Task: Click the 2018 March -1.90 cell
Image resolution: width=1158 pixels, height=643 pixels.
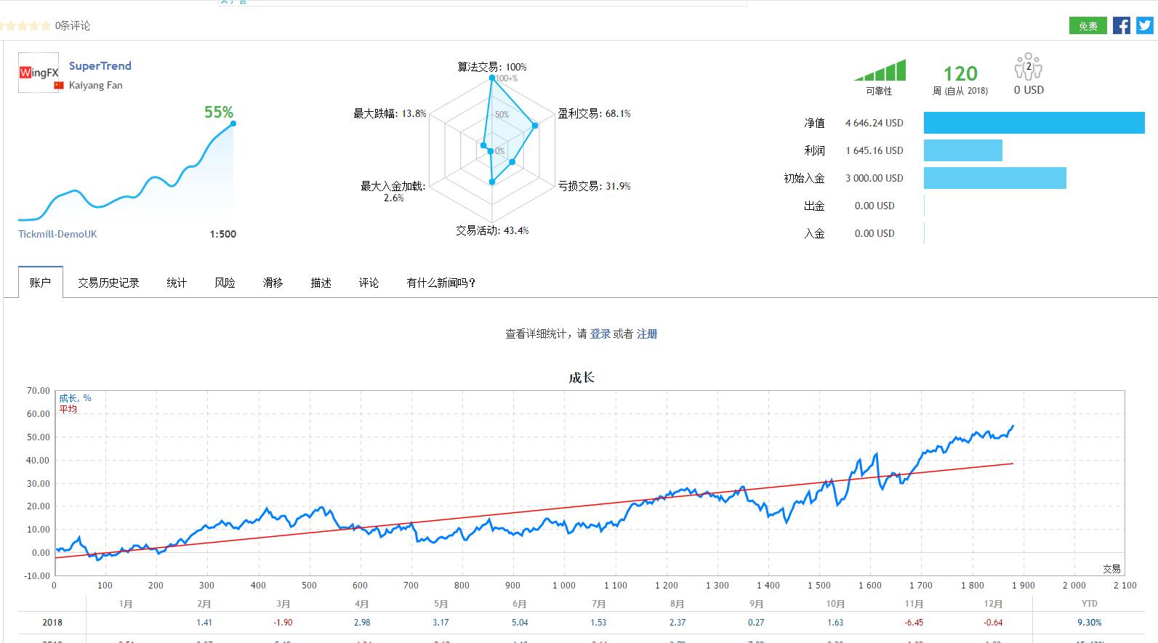Action: pyautogui.click(x=283, y=623)
